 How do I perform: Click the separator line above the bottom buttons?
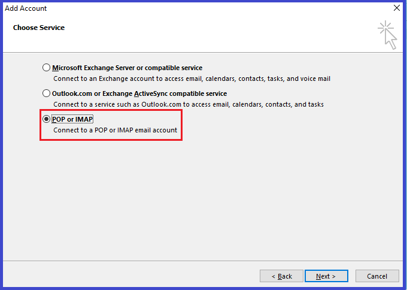point(203,261)
